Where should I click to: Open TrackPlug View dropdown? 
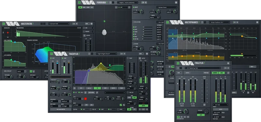pos(141,54)
